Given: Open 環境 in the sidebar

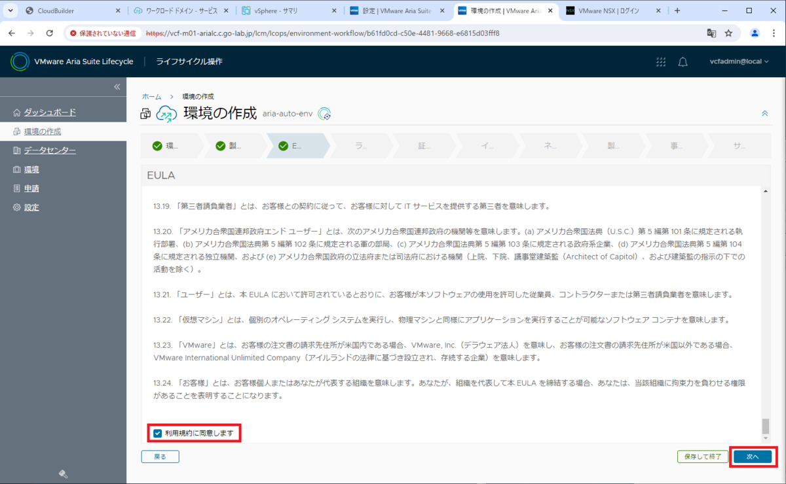Looking at the screenshot, I should [31, 169].
